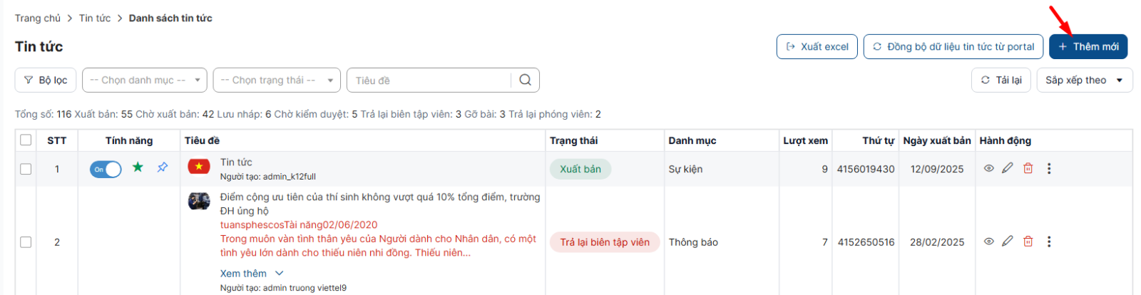Click the blue pin icon in row 1
1141x295 pixels.
pos(163,167)
